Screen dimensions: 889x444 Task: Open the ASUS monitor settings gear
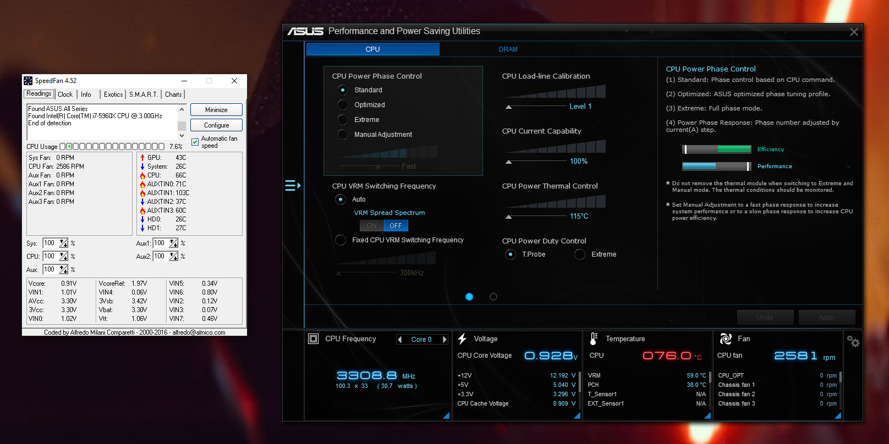853,341
